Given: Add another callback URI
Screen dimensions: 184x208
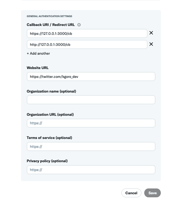Looking at the screenshot, I should (39, 53).
